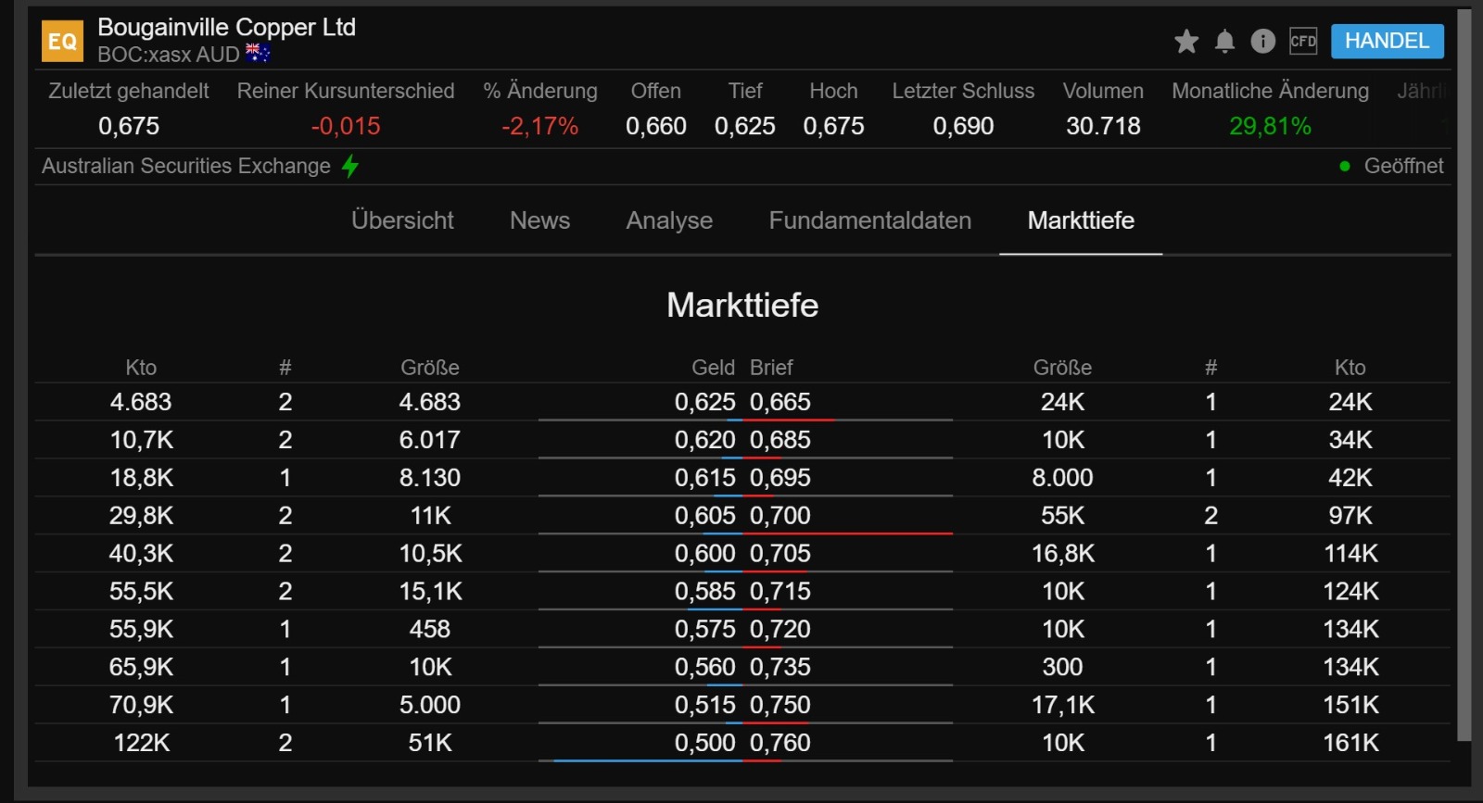Click the cumulative ask value 161K
Image resolution: width=1483 pixels, height=803 pixels.
(1350, 744)
